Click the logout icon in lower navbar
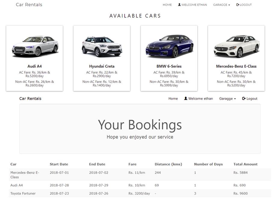274x202 pixels. tap(244, 98)
